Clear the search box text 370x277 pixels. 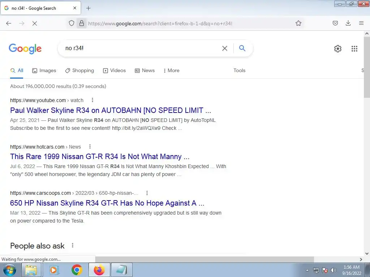225,48
